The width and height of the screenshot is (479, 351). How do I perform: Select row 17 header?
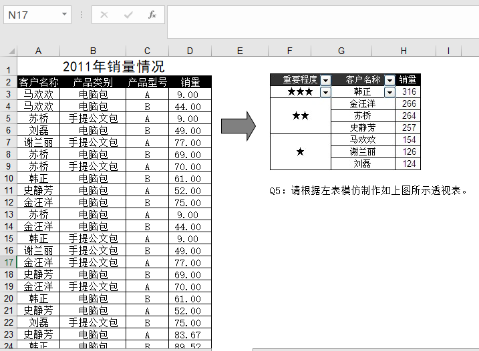[x=9, y=262]
